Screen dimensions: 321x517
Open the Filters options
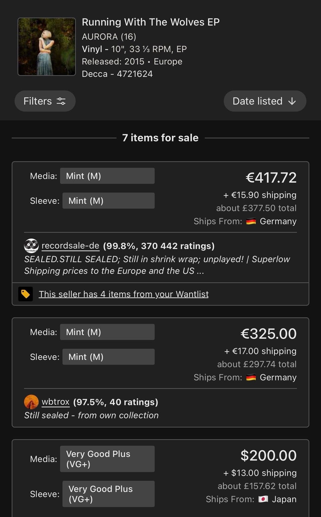(x=45, y=101)
